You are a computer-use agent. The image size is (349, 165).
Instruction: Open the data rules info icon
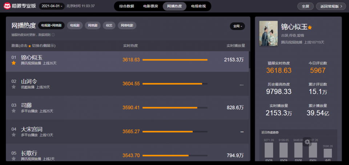(53, 35)
